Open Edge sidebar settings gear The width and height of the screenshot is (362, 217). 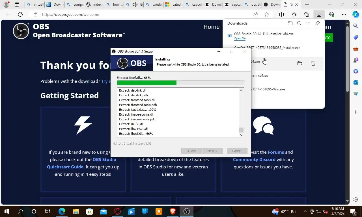[x=356, y=199]
